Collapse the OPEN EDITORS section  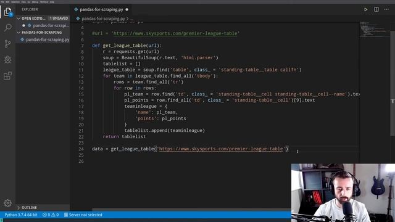[19, 18]
